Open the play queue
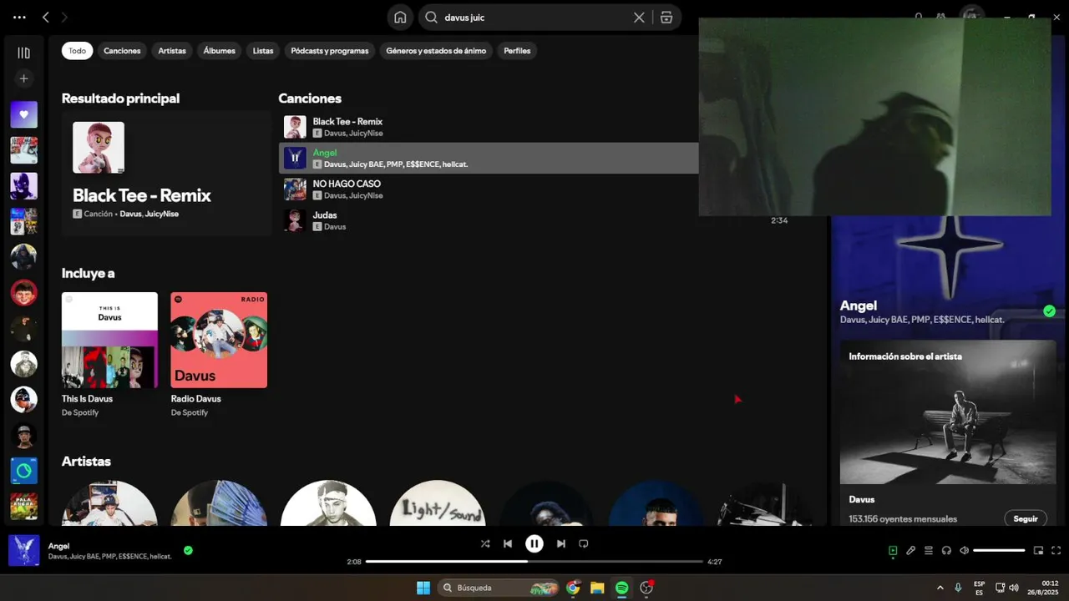 point(929,551)
